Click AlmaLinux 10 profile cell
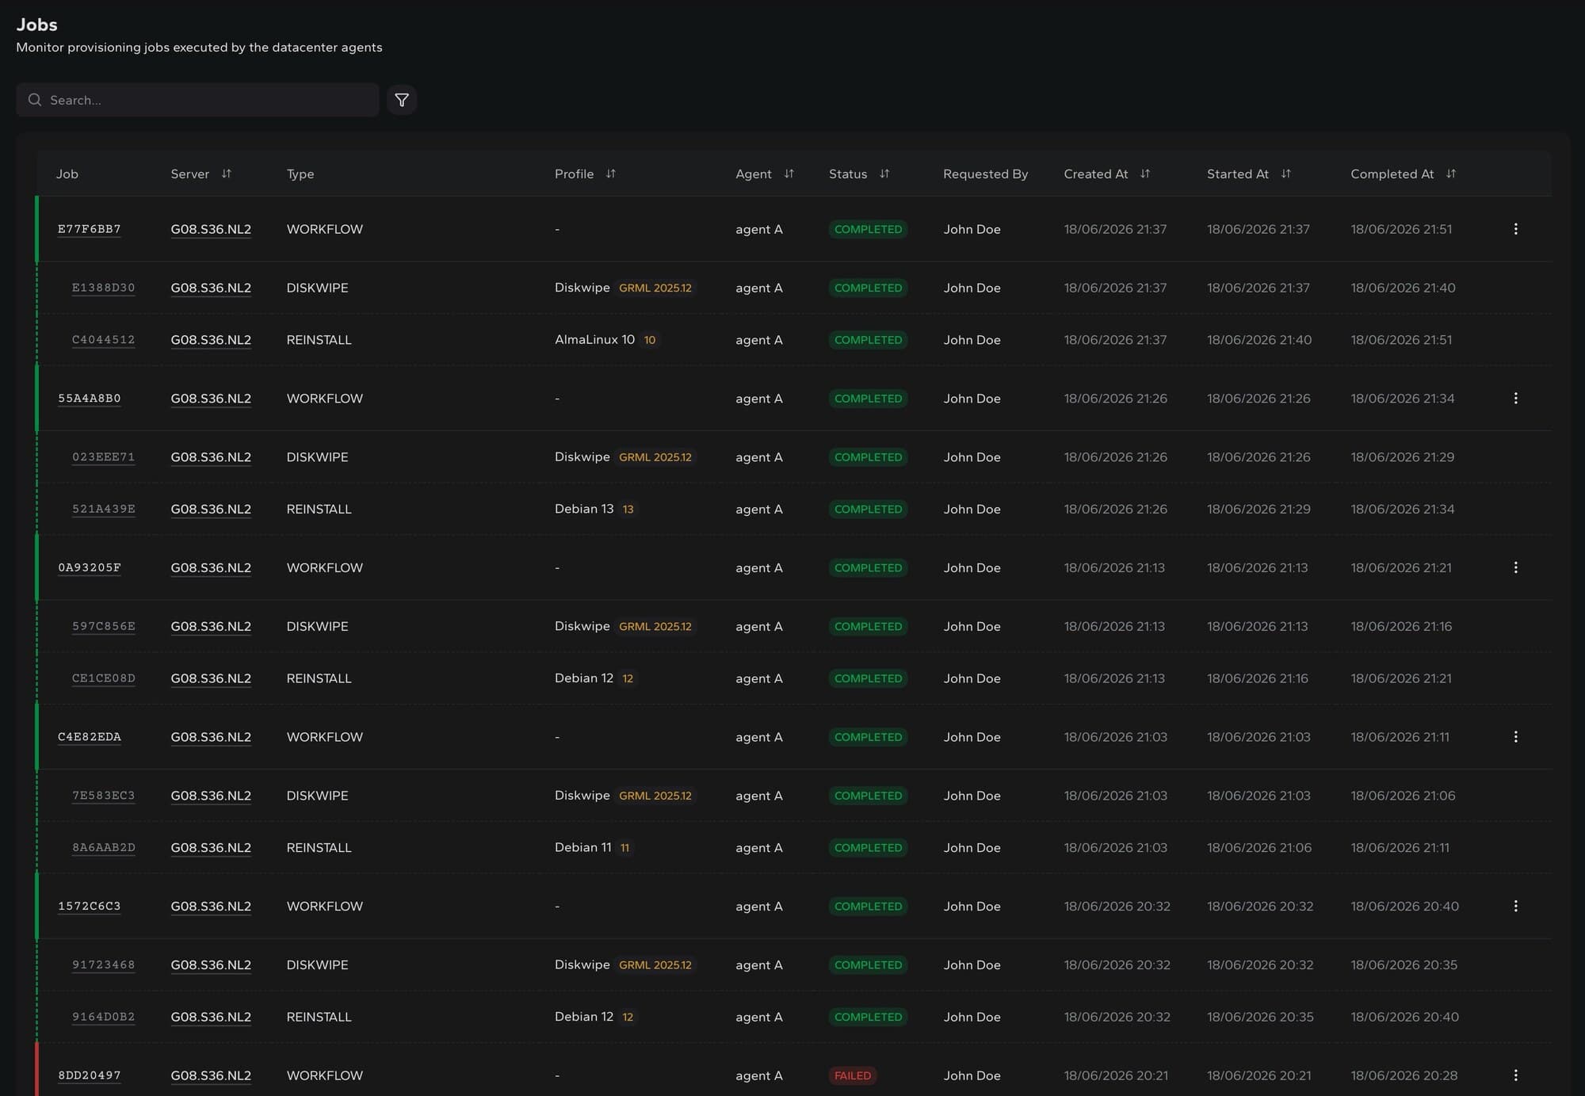This screenshot has height=1096, width=1585. pos(607,340)
